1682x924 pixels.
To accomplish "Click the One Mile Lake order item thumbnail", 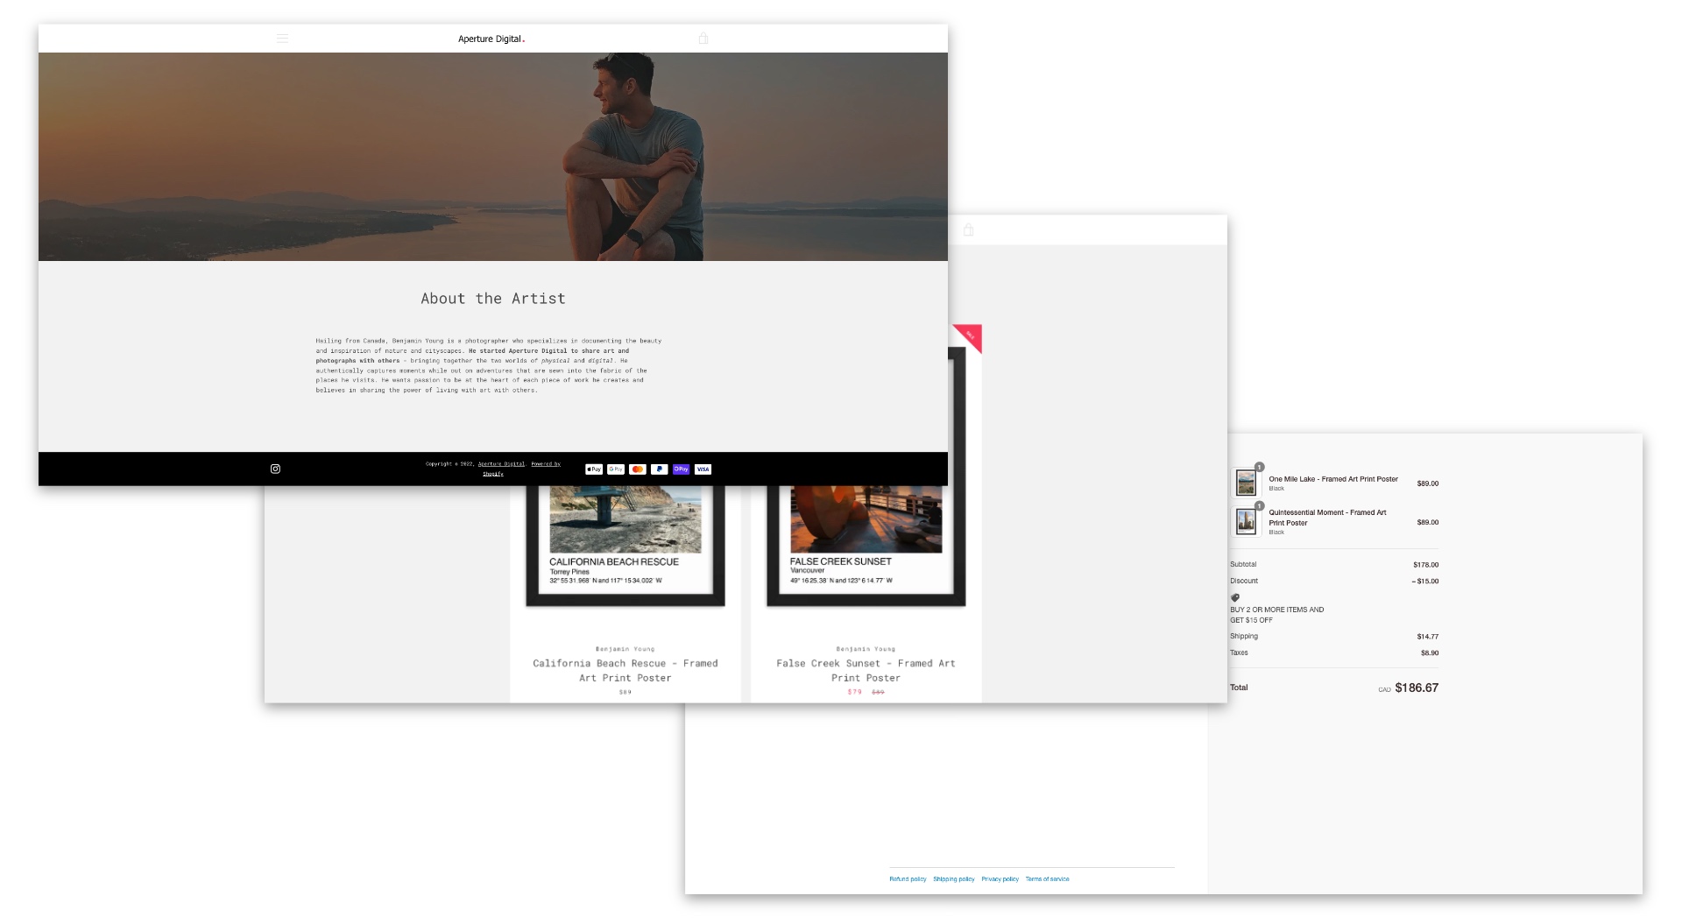I will [1246, 483].
